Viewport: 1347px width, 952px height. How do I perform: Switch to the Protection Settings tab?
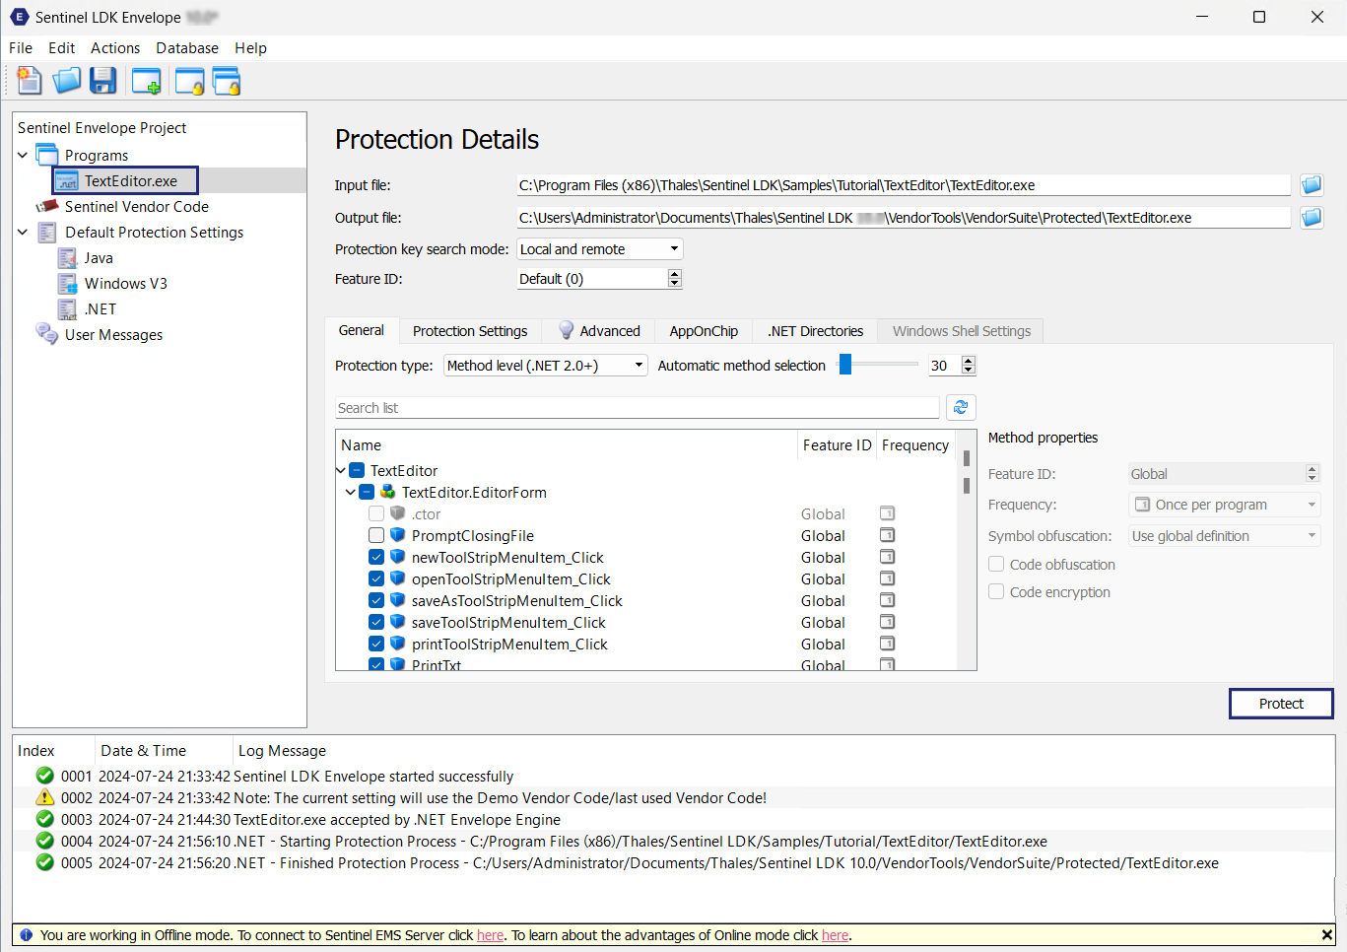[470, 331]
